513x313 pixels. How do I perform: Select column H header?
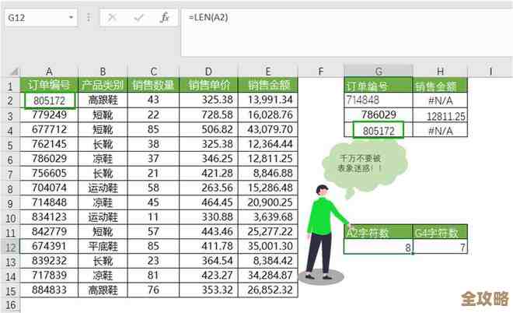click(441, 71)
